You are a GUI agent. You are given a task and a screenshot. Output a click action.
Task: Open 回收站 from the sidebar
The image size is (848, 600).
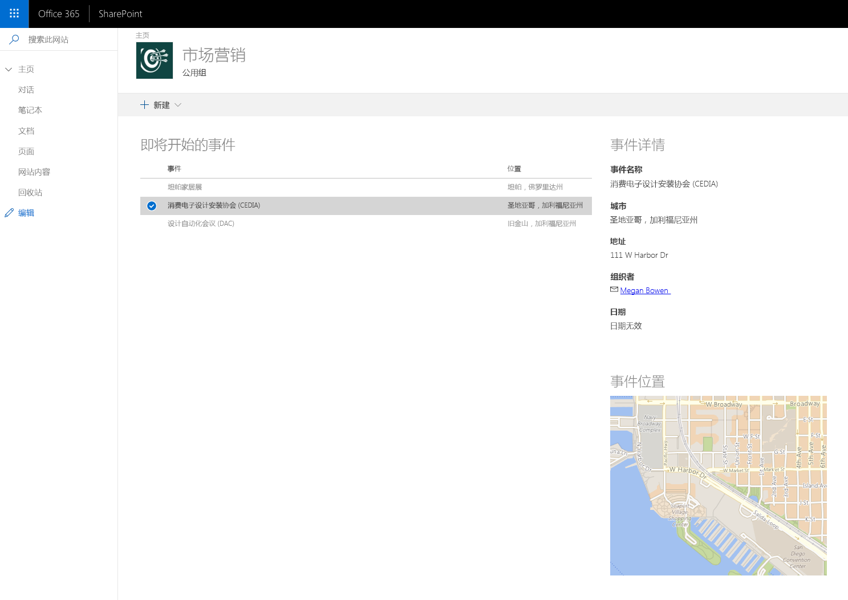coord(31,192)
